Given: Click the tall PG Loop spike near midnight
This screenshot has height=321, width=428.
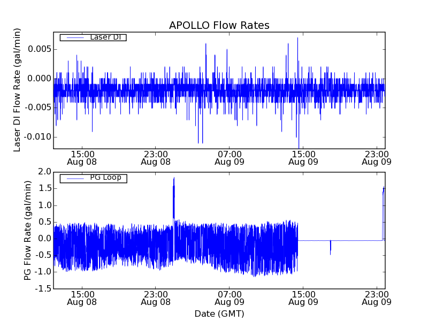Looking at the screenshot, I should tap(174, 198).
